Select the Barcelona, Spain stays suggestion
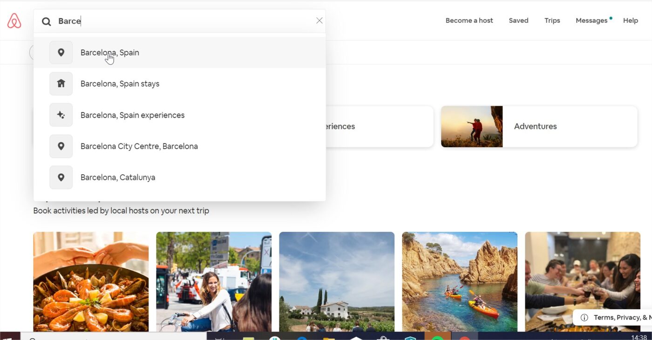The width and height of the screenshot is (652, 340). click(x=180, y=84)
